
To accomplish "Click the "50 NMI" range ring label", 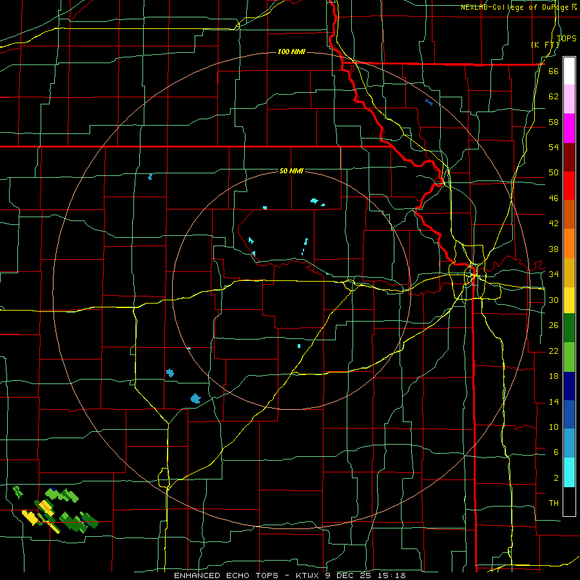I will point(291,171).
